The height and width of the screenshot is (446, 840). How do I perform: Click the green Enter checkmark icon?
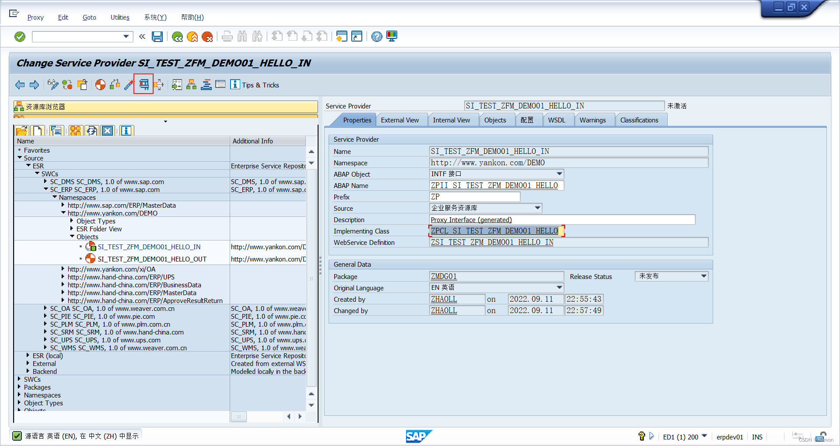click(x=20, y=37)
